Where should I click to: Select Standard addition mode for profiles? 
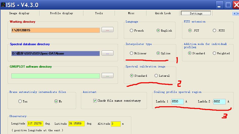tap(190, 53)
